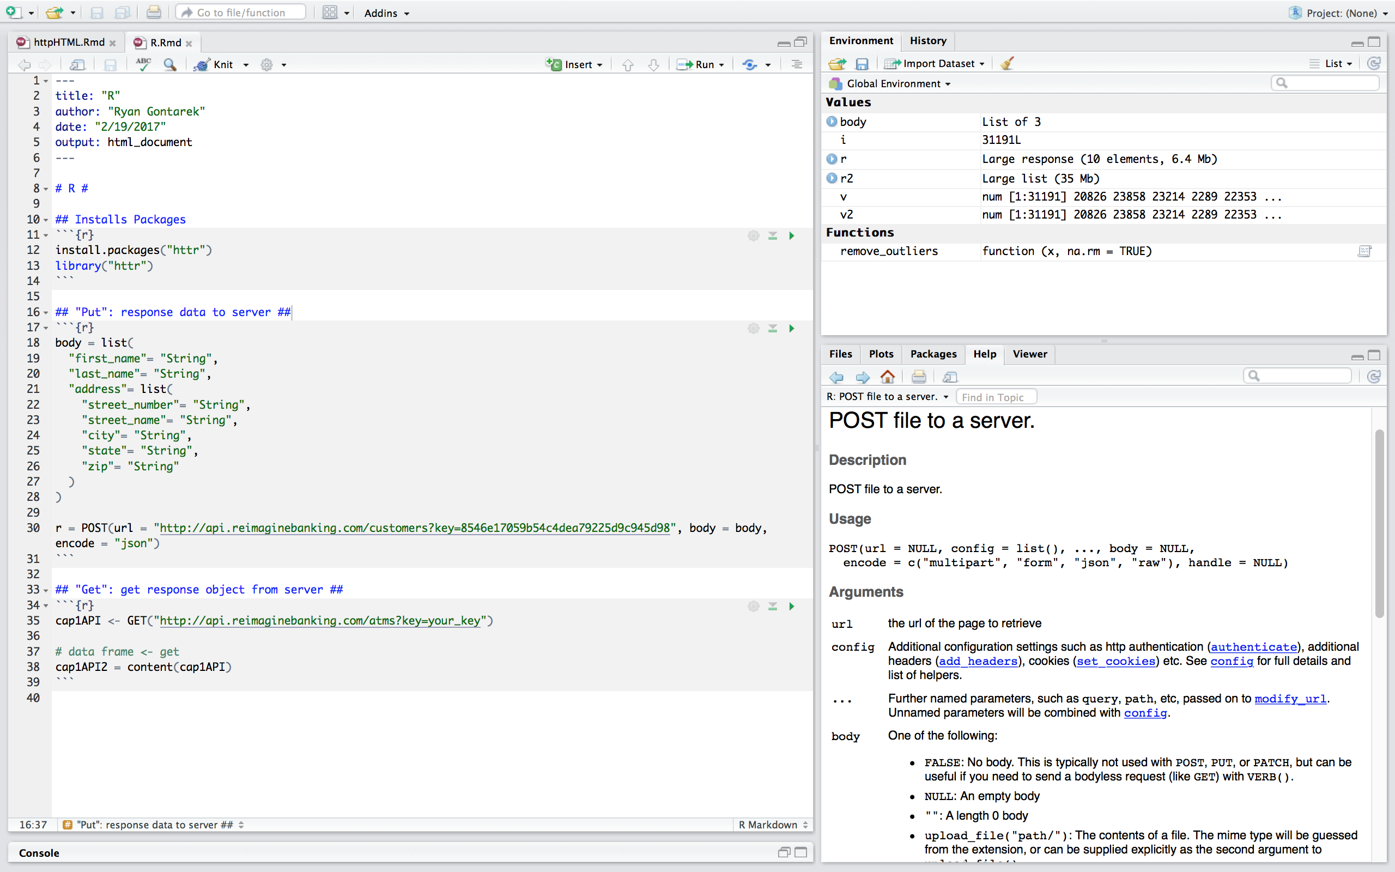Click the Find in Topic field
Screen dimensions: 1395x872
(996, 397)
